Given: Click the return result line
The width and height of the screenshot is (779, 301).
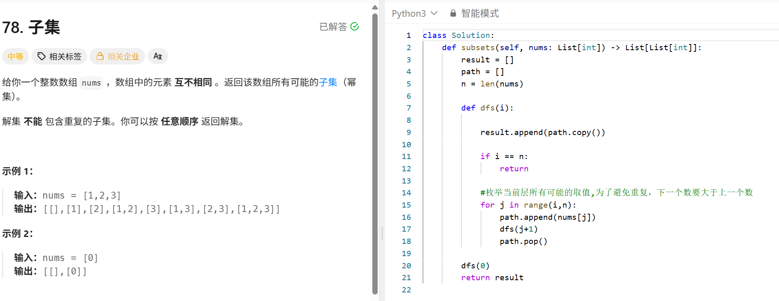Looking at the screenshot, I should pos(492,278).
